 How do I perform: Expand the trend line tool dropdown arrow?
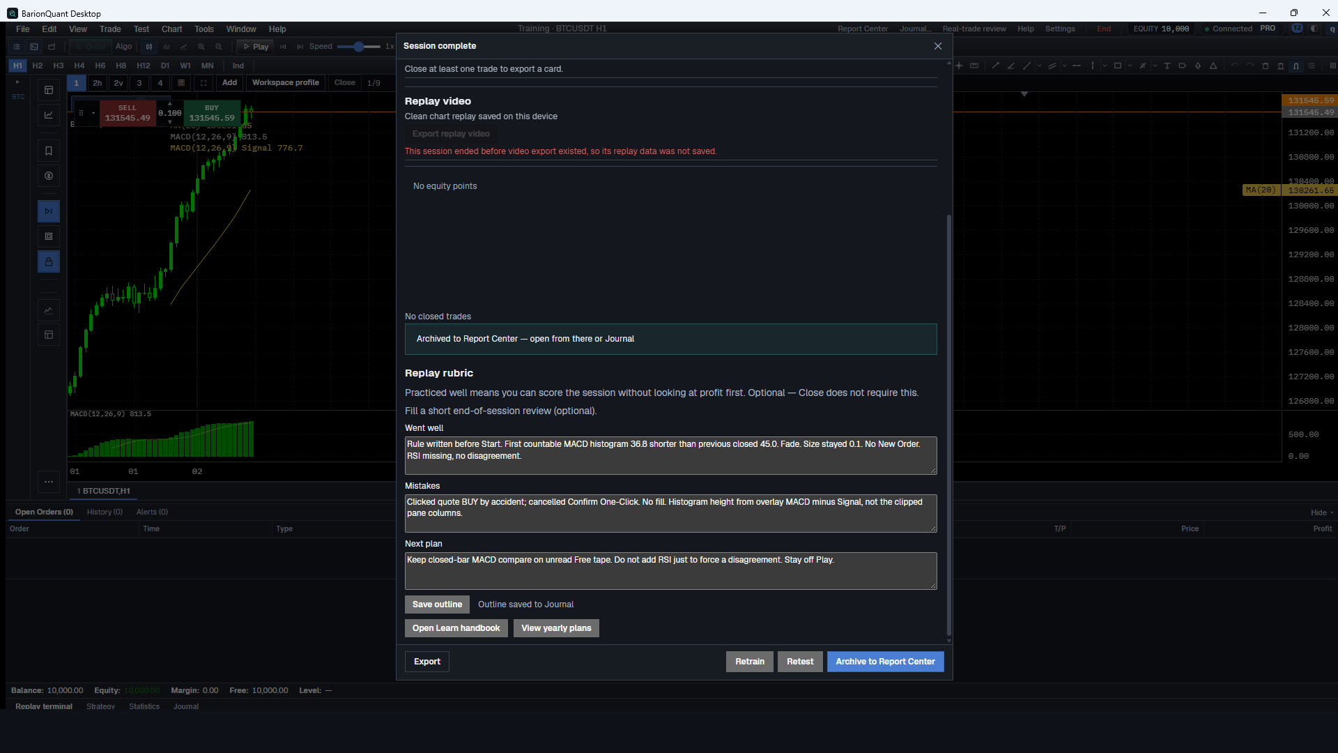(x=1039, y=66)
